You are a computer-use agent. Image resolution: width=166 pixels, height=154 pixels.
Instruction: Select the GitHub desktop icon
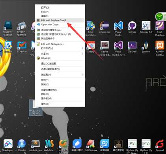pos(132,27)
